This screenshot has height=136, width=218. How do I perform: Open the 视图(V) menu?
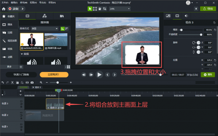click(x=33, y=3)
